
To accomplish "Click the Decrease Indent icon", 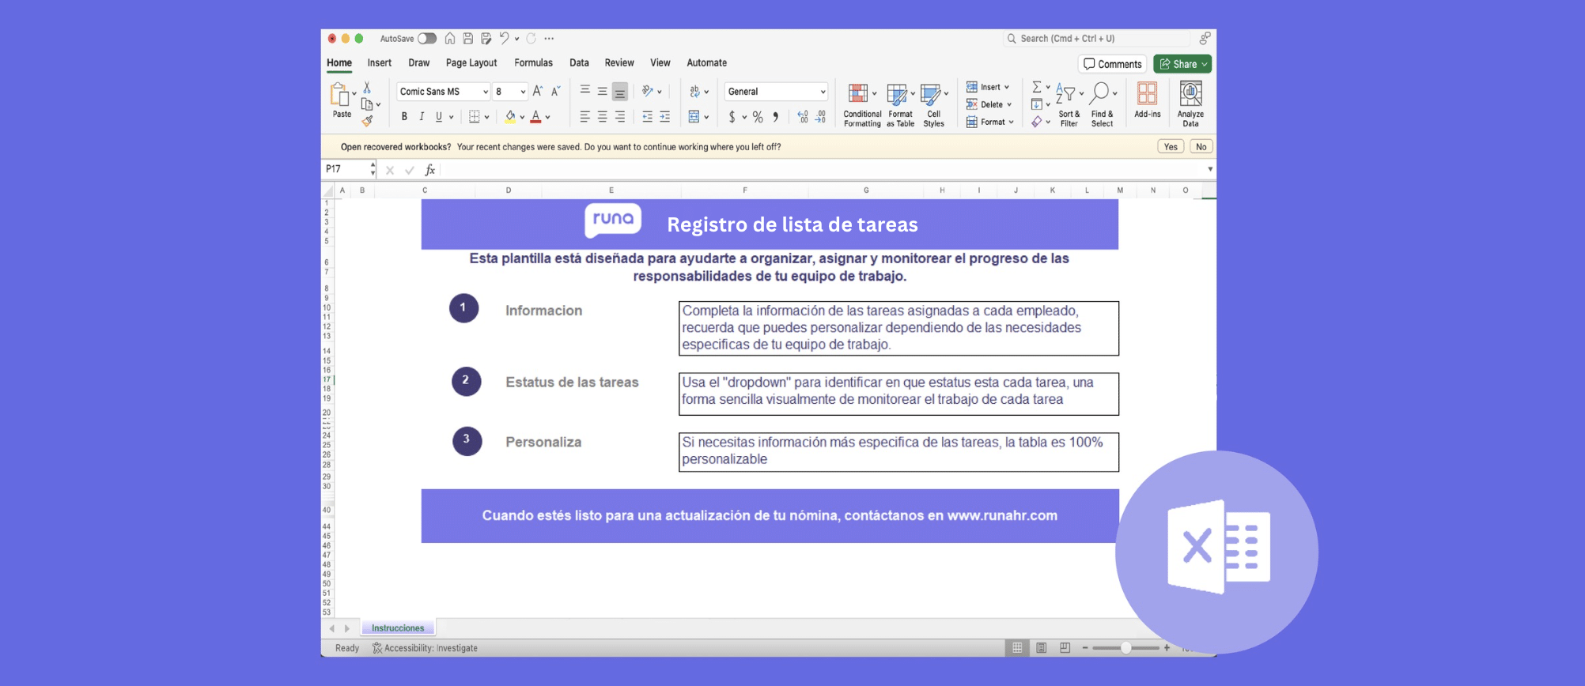I will (647, 117).
